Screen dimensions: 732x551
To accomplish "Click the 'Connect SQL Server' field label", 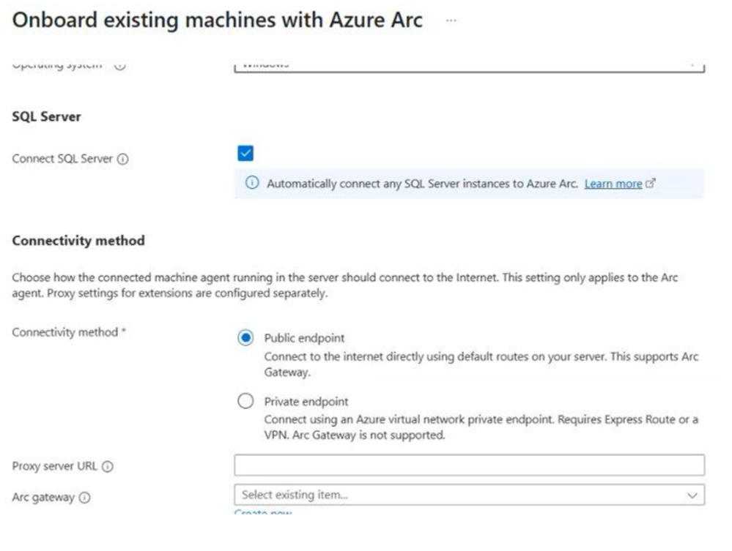I will tap(62, 159).
